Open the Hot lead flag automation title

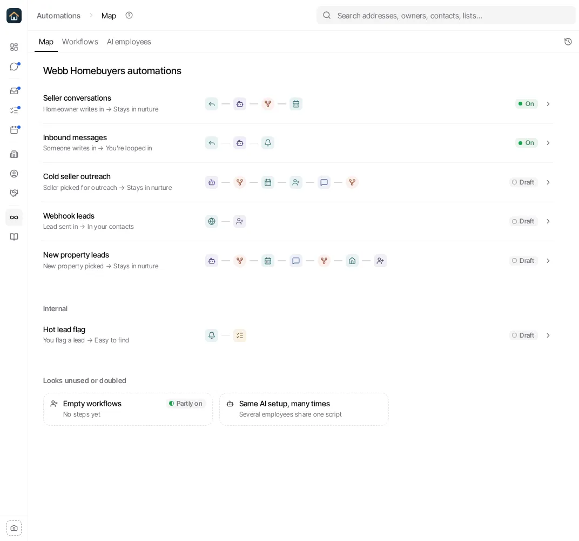64,329
